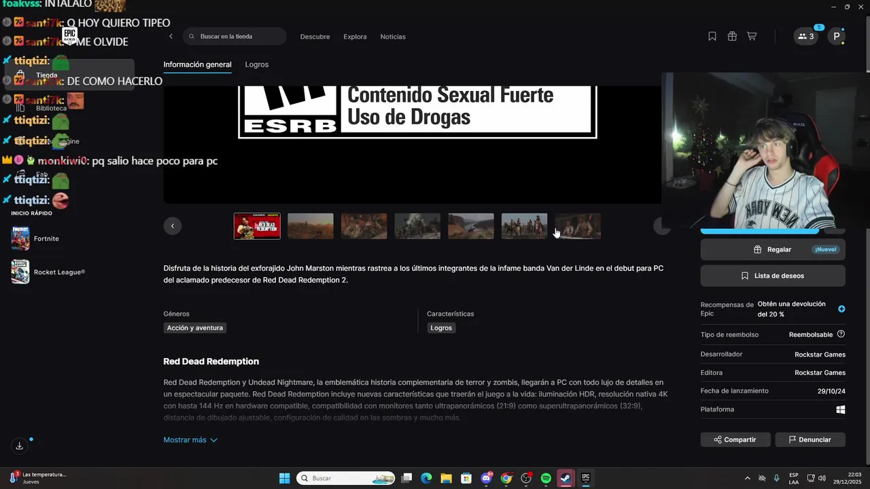The image size is (870, 489).
Task: Select the third carousel thumbnail
Action: 364,226
